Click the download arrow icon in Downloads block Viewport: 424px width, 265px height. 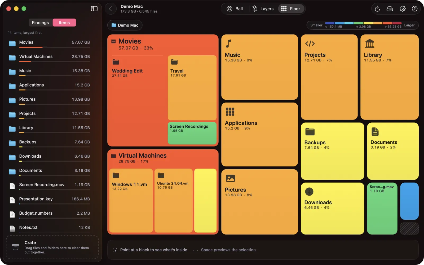309,191
